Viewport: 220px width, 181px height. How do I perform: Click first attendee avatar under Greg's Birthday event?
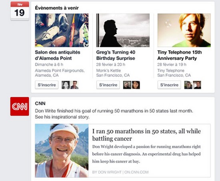(127, 85)
